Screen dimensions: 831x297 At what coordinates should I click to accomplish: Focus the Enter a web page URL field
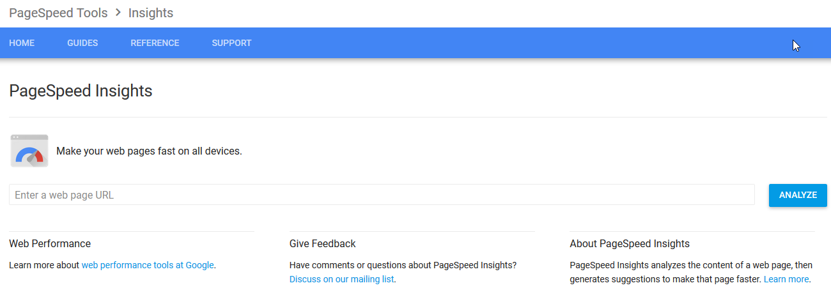pyautogui.click(x=382, y=195)
